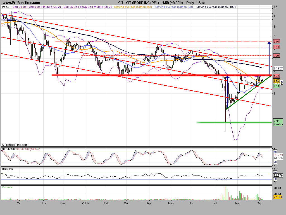
Task: Click the Sep label on time axis
Action: coord(259,203)
